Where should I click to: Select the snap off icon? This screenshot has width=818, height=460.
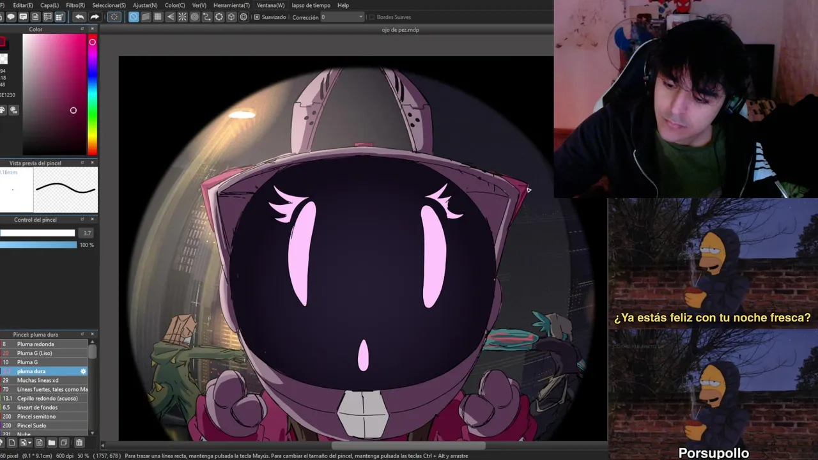[134, 17]
